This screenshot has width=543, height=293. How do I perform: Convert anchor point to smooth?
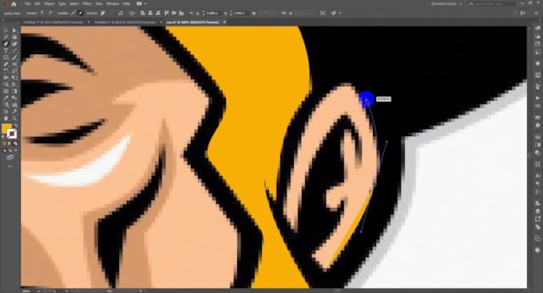(x=50, y=13)
